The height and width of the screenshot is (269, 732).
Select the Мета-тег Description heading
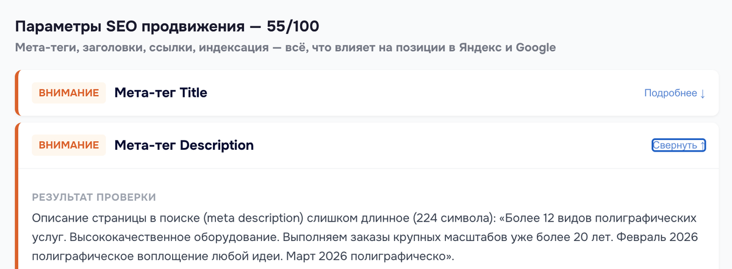click(184, 145)
